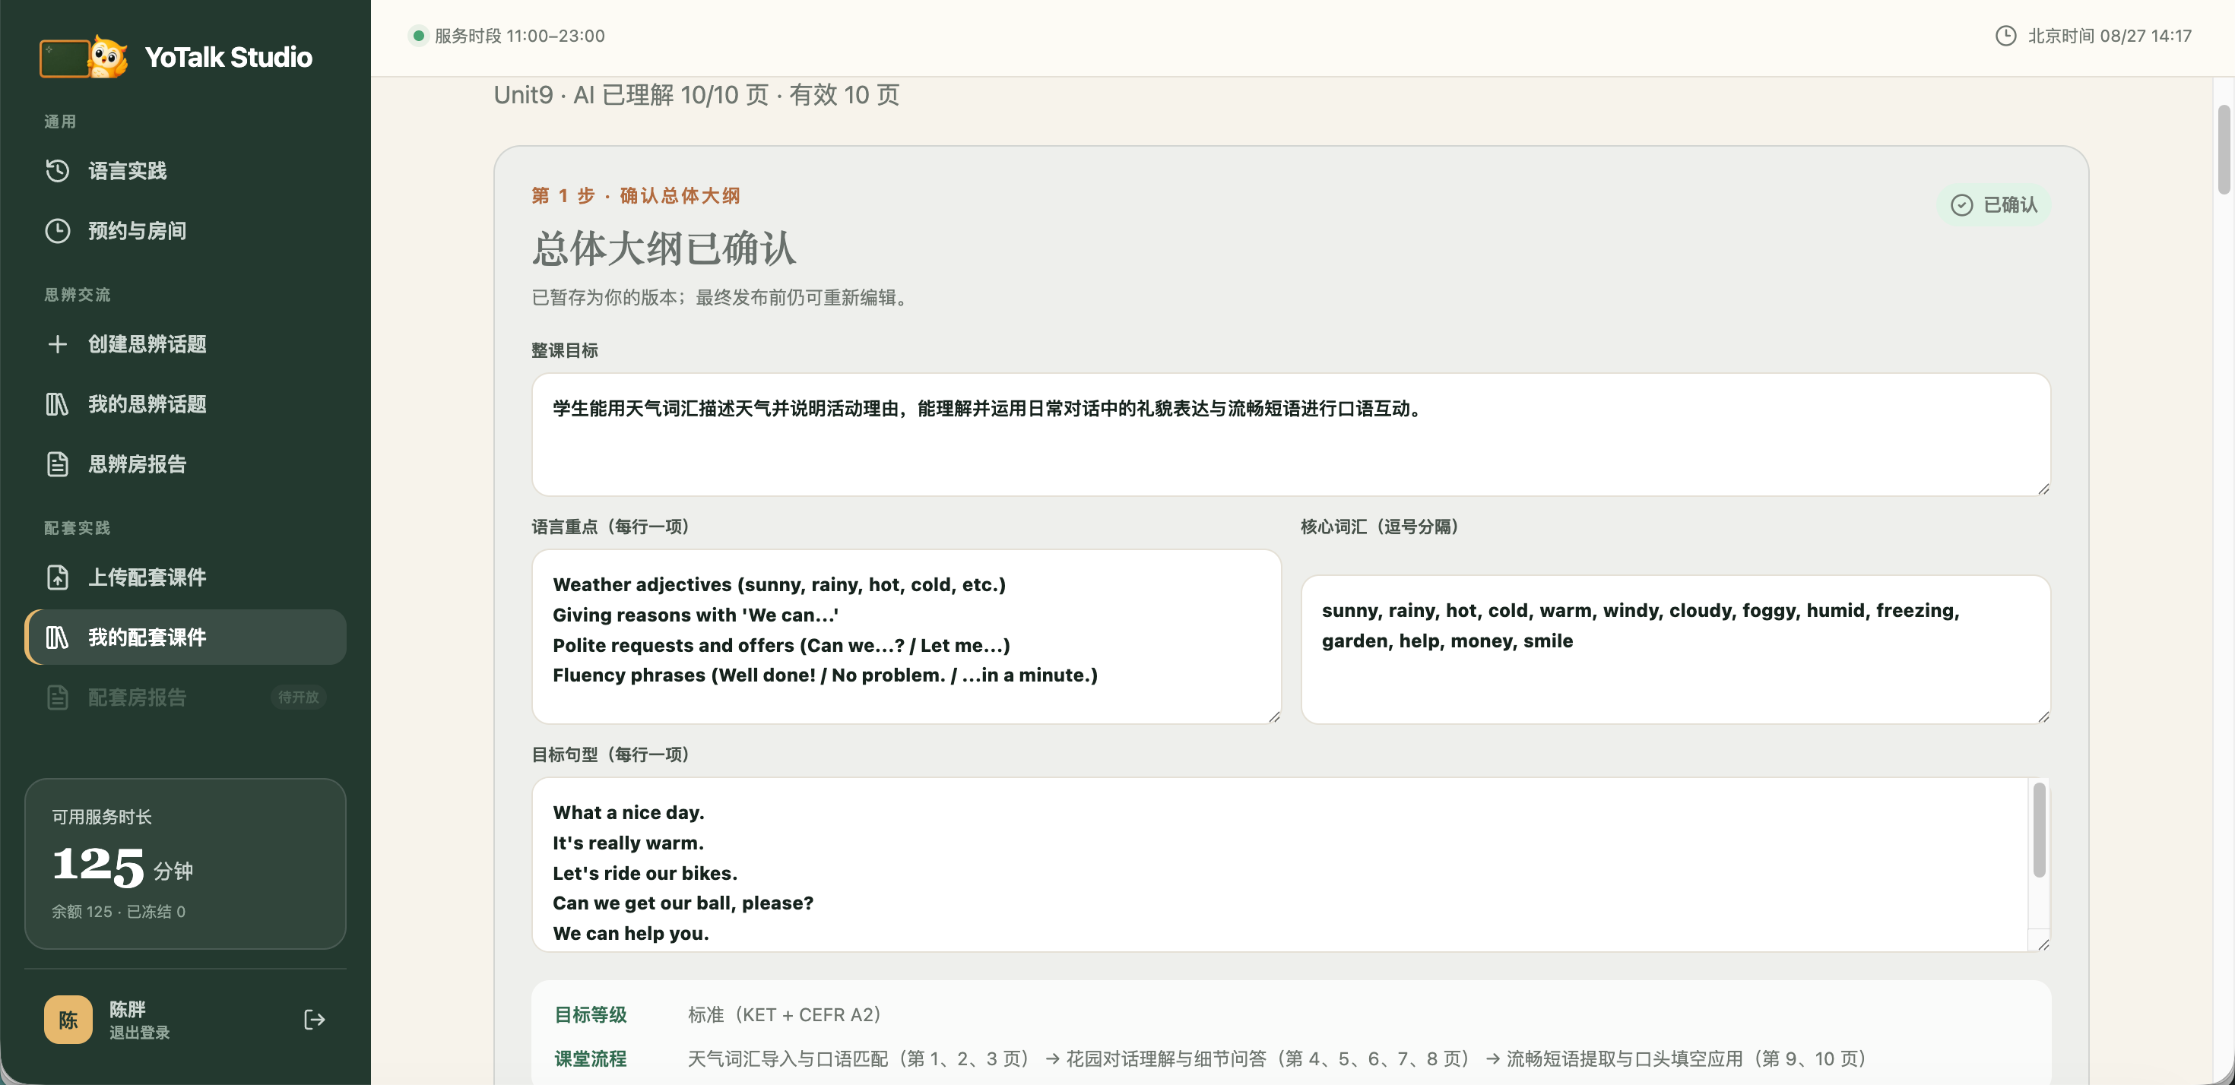Click the 第 1 步 · 确认总体大纲 label
This screenshot has width=2235, height=1085.
tap(636, 195)
